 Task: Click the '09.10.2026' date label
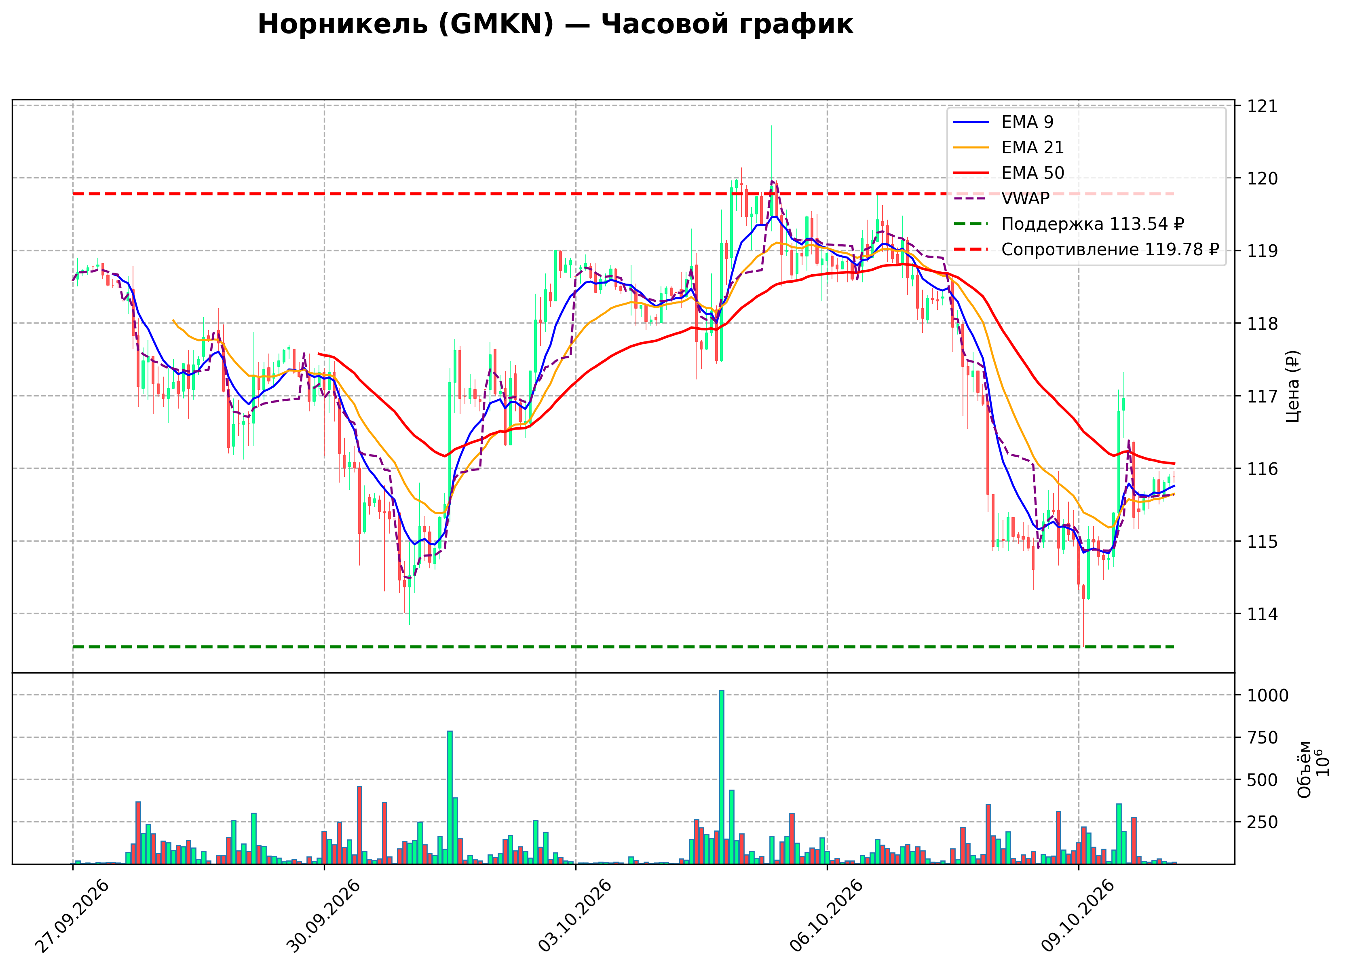pos(1078,916)
